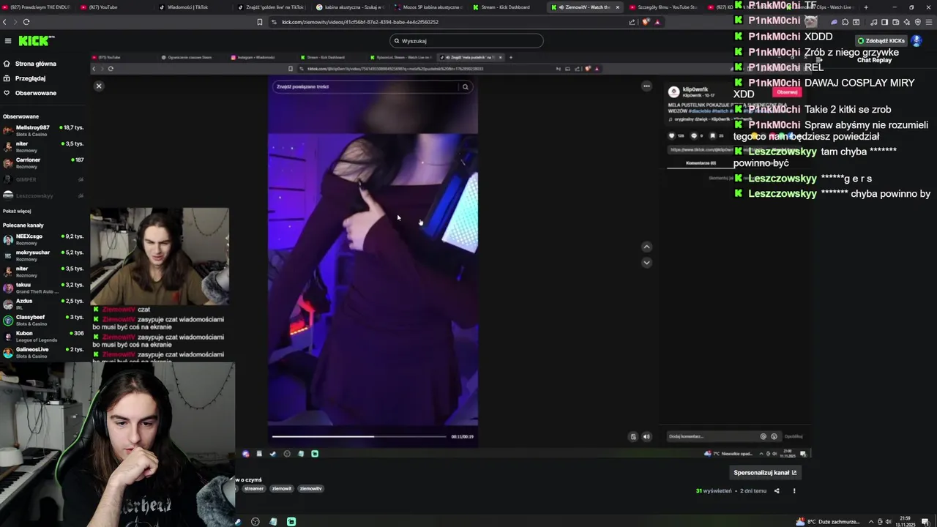Click green app icon in Windows taskbar
This screenshot has width=937, height=527.
point(291,522)
